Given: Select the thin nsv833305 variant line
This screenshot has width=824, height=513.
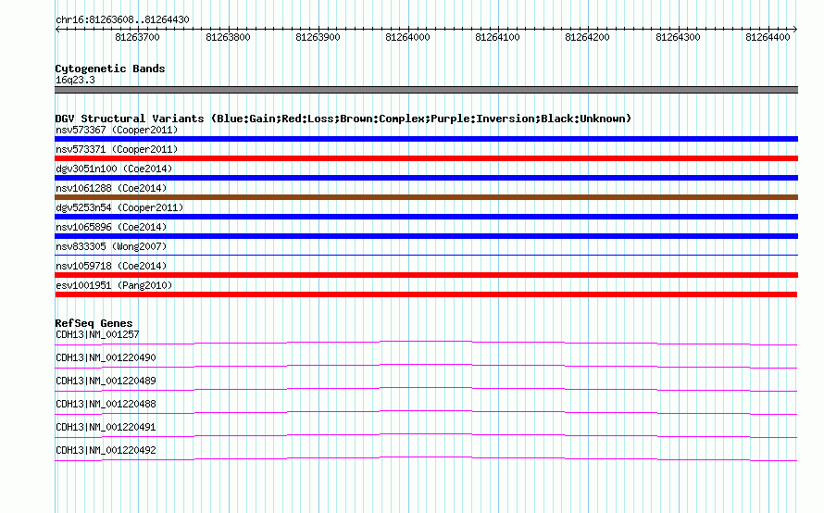Looking at the screenshot, I should click(x=426, y=256).
